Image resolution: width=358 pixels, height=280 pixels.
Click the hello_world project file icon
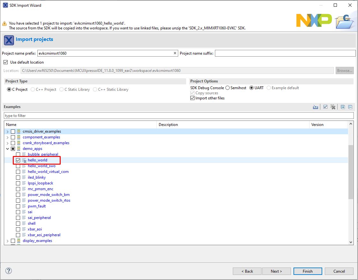24,160
